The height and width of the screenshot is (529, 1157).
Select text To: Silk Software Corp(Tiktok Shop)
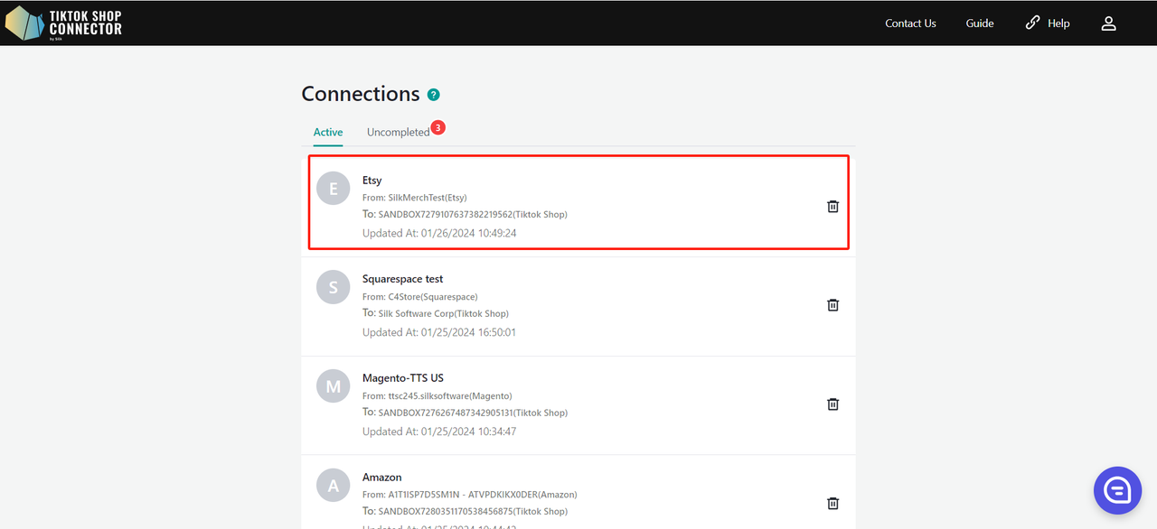pos(436,313)
